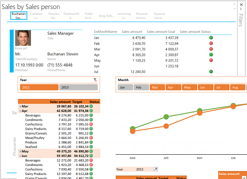Image resolution: width=247 pixels, height=179 pixels.
Task: Collapse the Apr row in pivot table
Action: [20, 111]
